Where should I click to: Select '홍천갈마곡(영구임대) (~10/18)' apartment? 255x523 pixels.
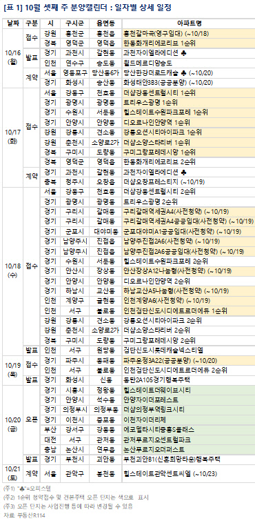coord(165,33)
